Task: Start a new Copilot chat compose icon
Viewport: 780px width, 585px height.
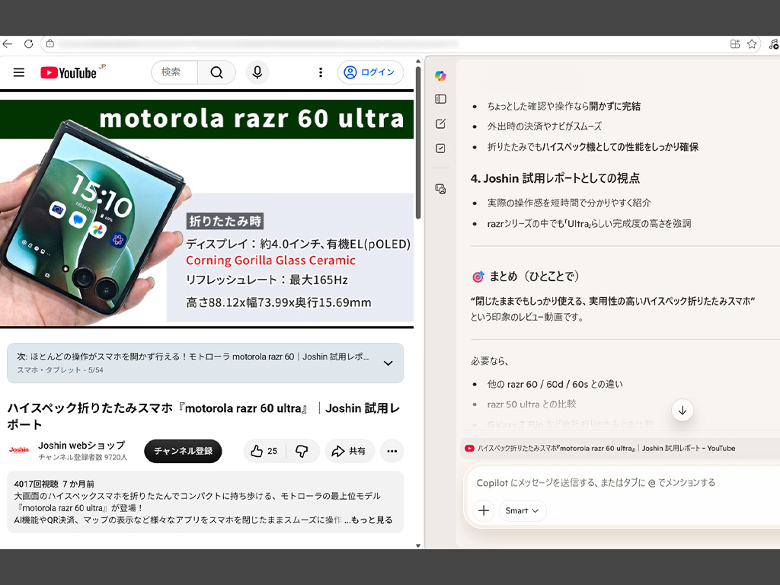Action: tap(440, 124)
